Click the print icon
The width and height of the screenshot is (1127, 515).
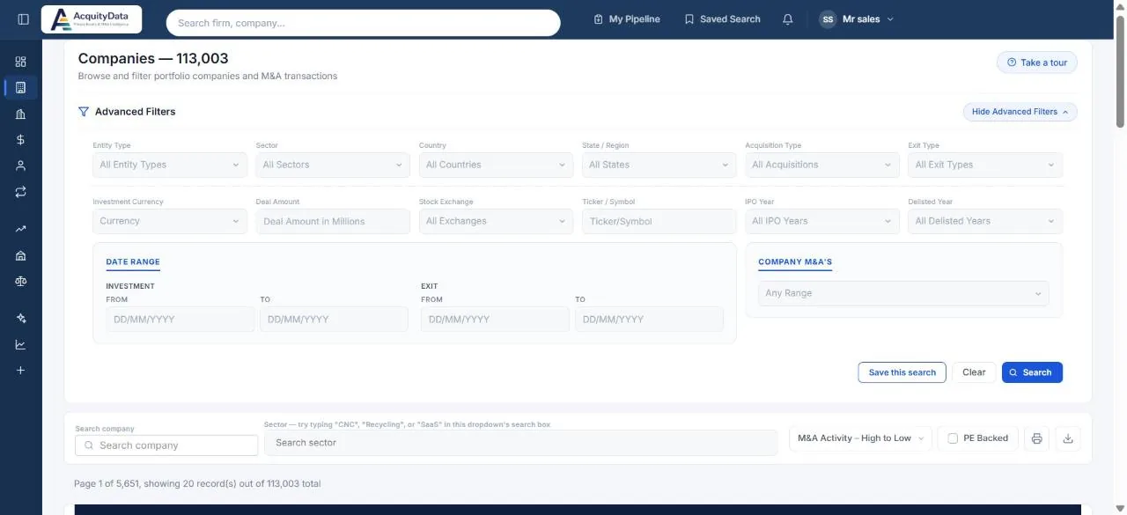point(1036,438)
